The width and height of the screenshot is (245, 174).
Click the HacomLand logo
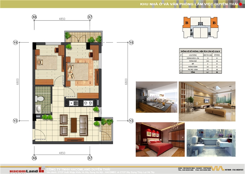(19, 170)
